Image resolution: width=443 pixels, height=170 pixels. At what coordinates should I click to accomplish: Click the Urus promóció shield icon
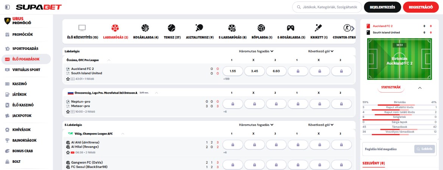(x=7, y=21)
